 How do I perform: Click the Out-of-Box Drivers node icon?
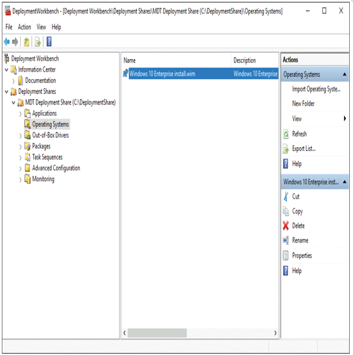tap(27, 135)
